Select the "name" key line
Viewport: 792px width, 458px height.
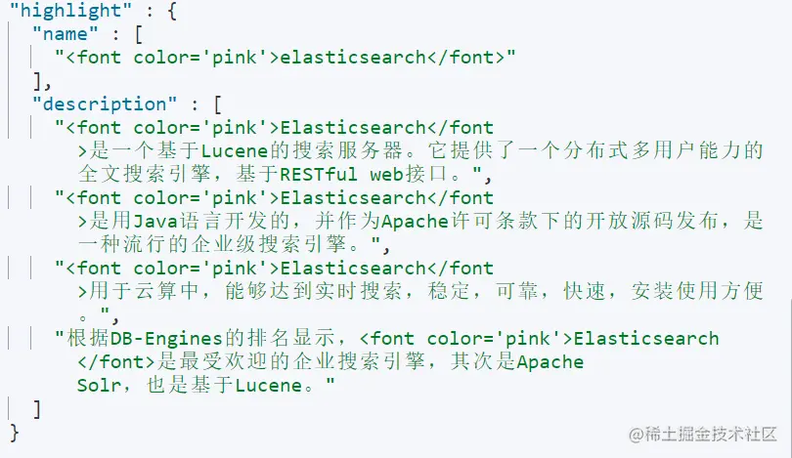tap(87, 34)
